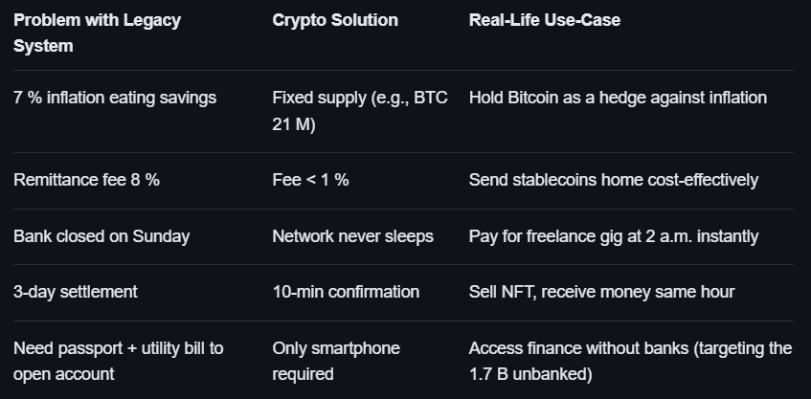Click the 'Fee < 1 %' cell

point(310,180)
